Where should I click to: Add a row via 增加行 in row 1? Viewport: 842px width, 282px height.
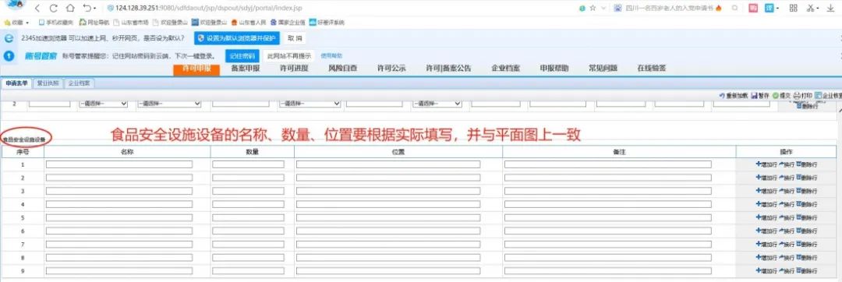click(x=766, y=164)
